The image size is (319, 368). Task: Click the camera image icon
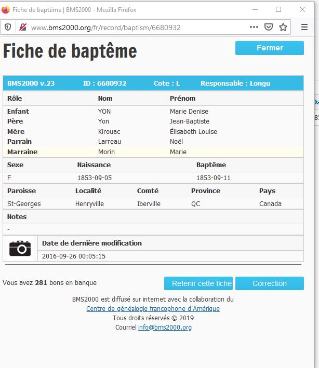pos(20,248)
